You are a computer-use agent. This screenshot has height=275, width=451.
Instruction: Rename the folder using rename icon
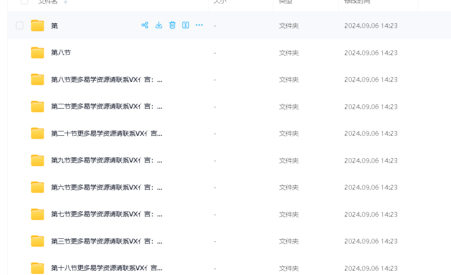(x=186, y=25)
